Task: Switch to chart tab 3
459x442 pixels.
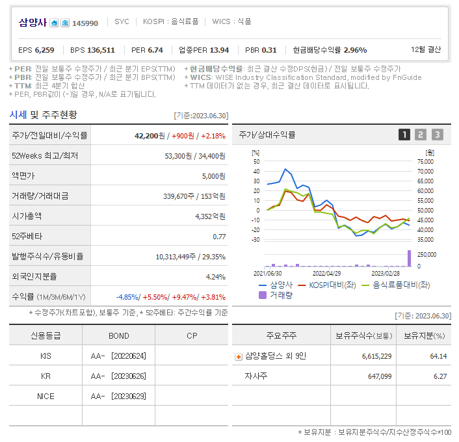Action: coord(438,135)
